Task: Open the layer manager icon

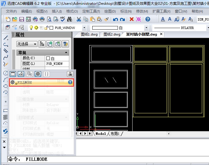Action: pyautogui.click(x=8, y=27)
